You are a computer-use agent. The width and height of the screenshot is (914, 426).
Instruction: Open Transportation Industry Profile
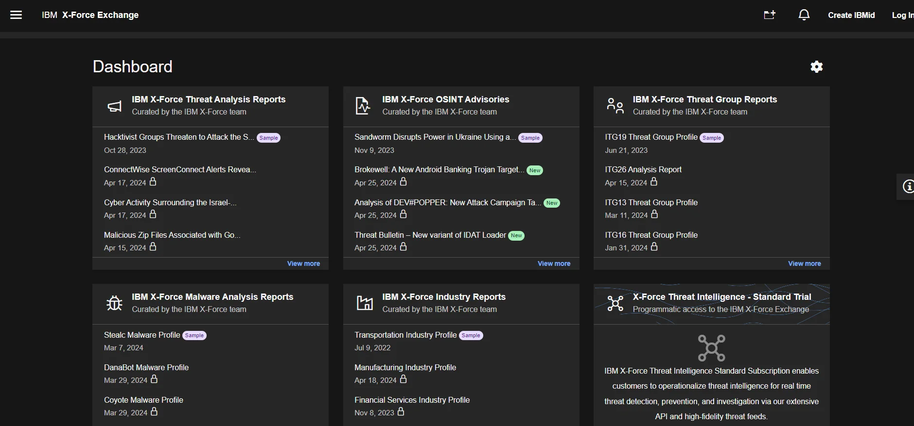point(405,335)
